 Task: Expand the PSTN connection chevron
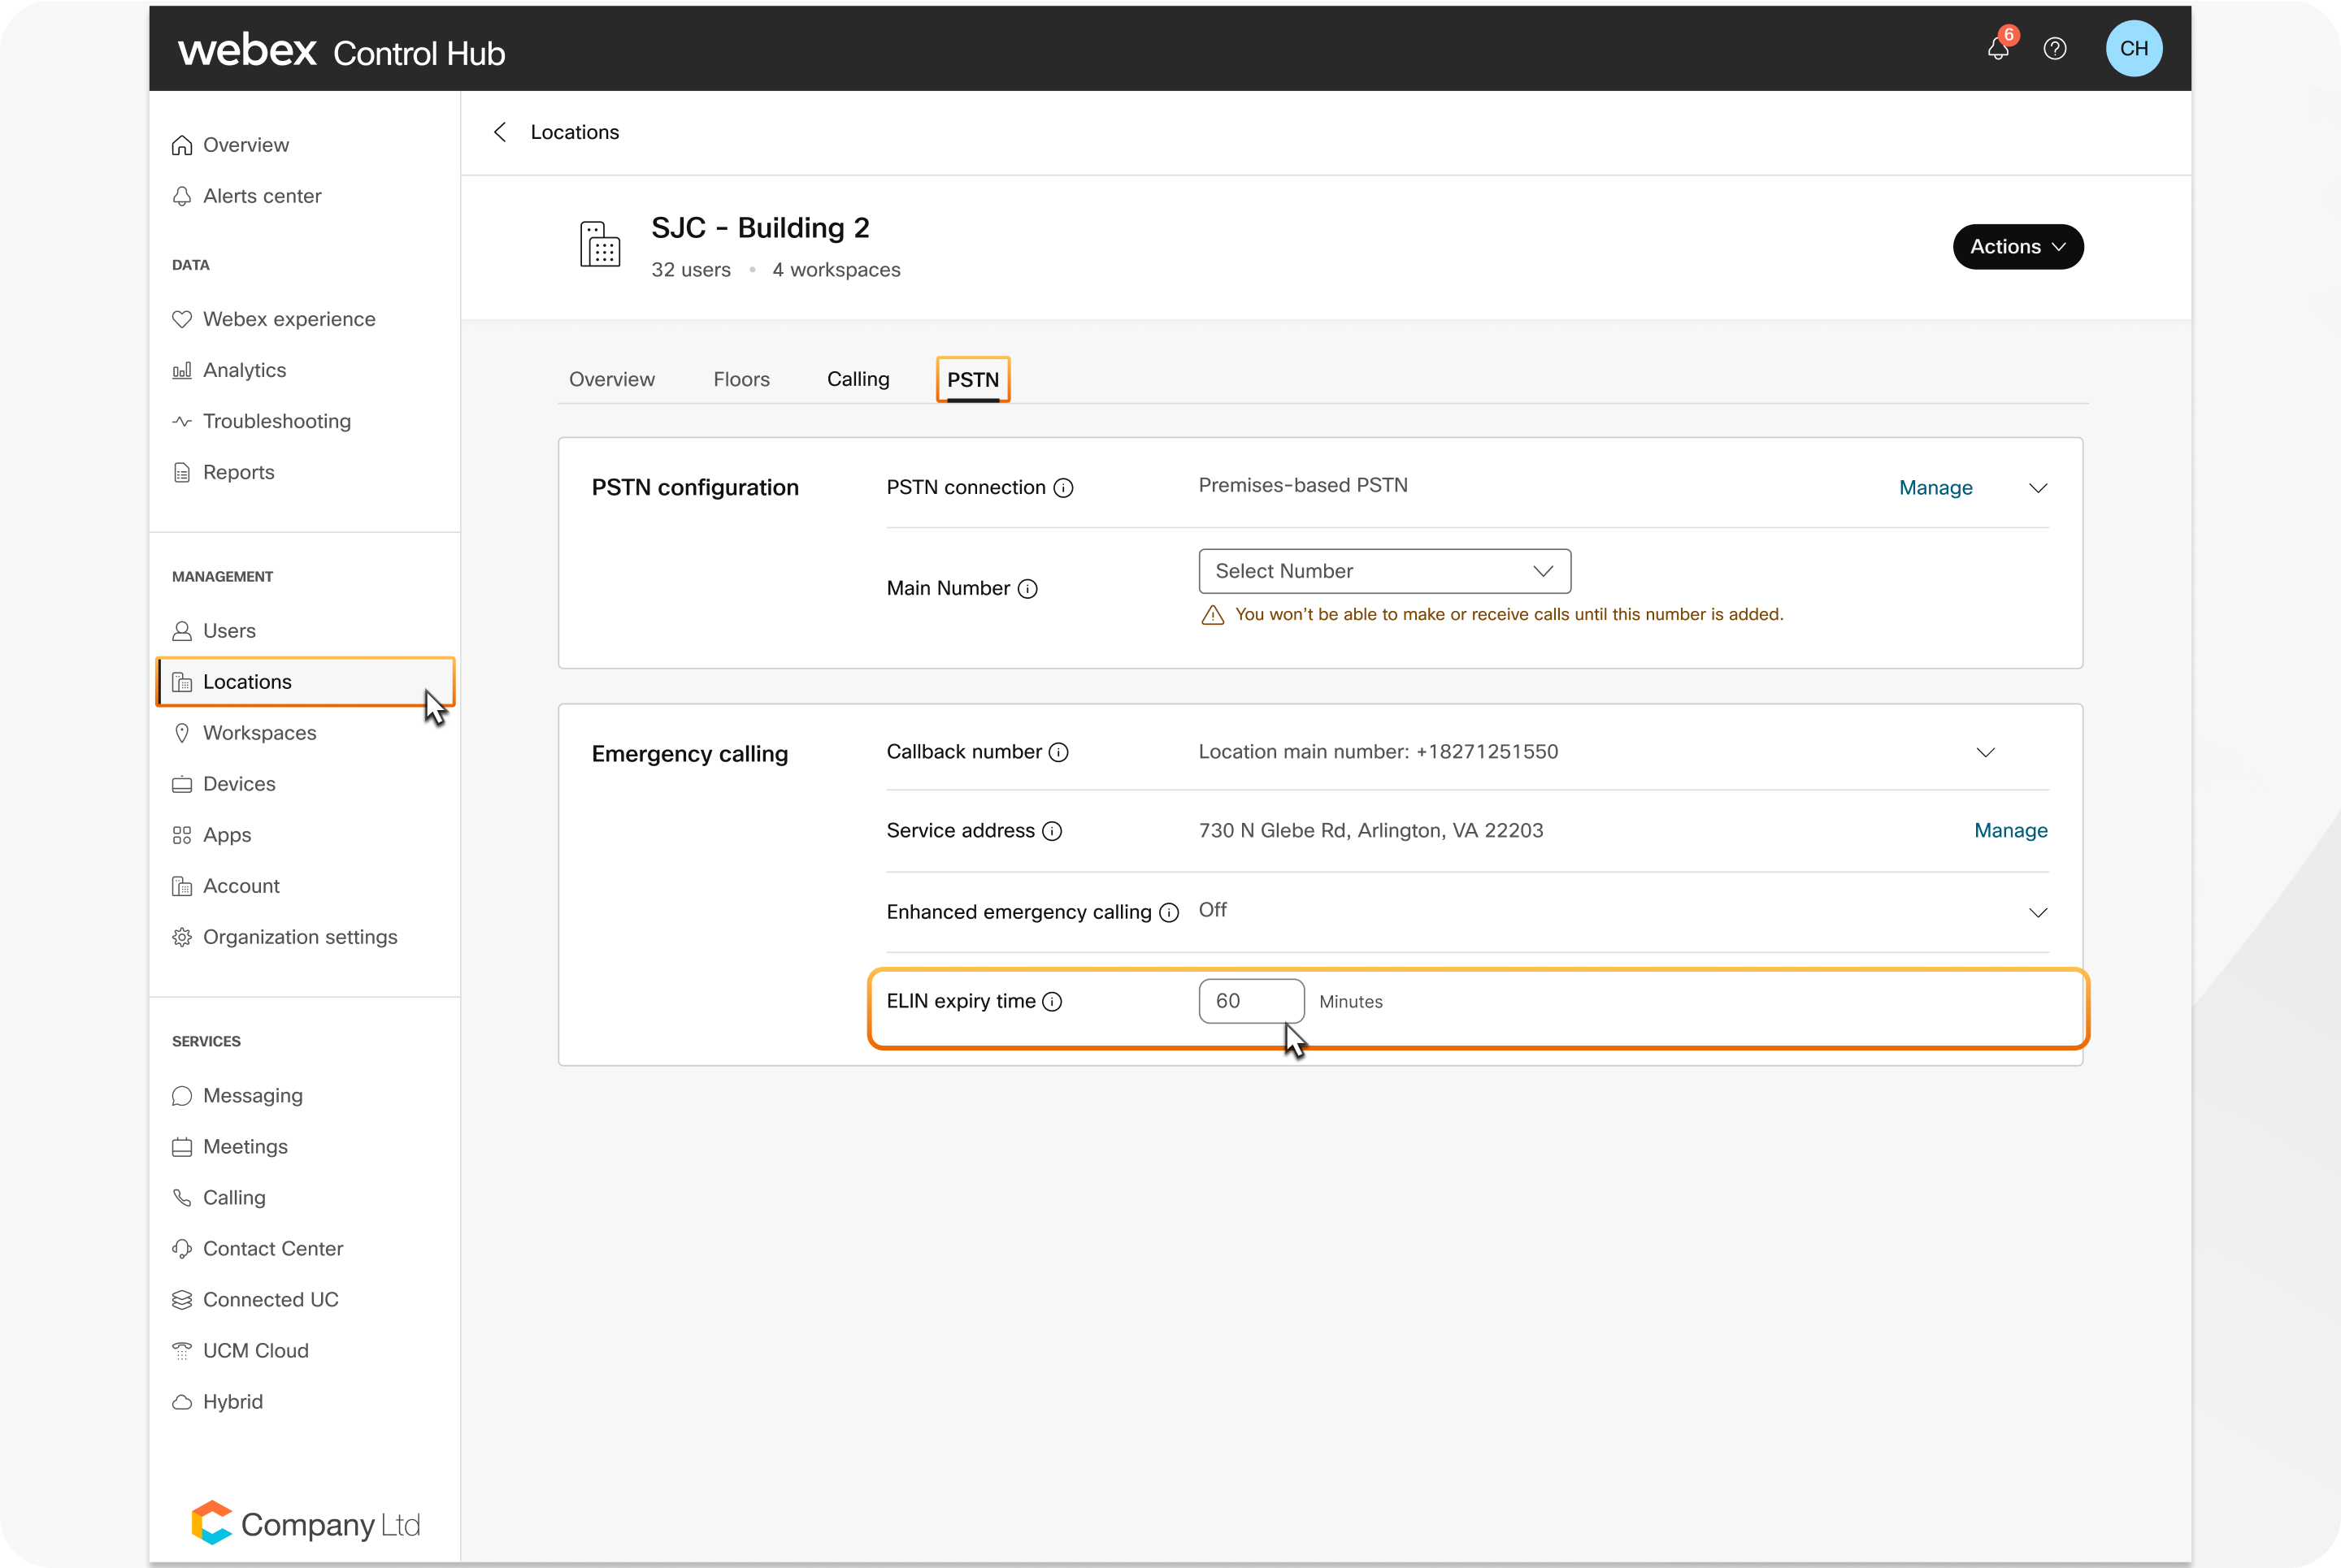click(x=2038, y=488)
